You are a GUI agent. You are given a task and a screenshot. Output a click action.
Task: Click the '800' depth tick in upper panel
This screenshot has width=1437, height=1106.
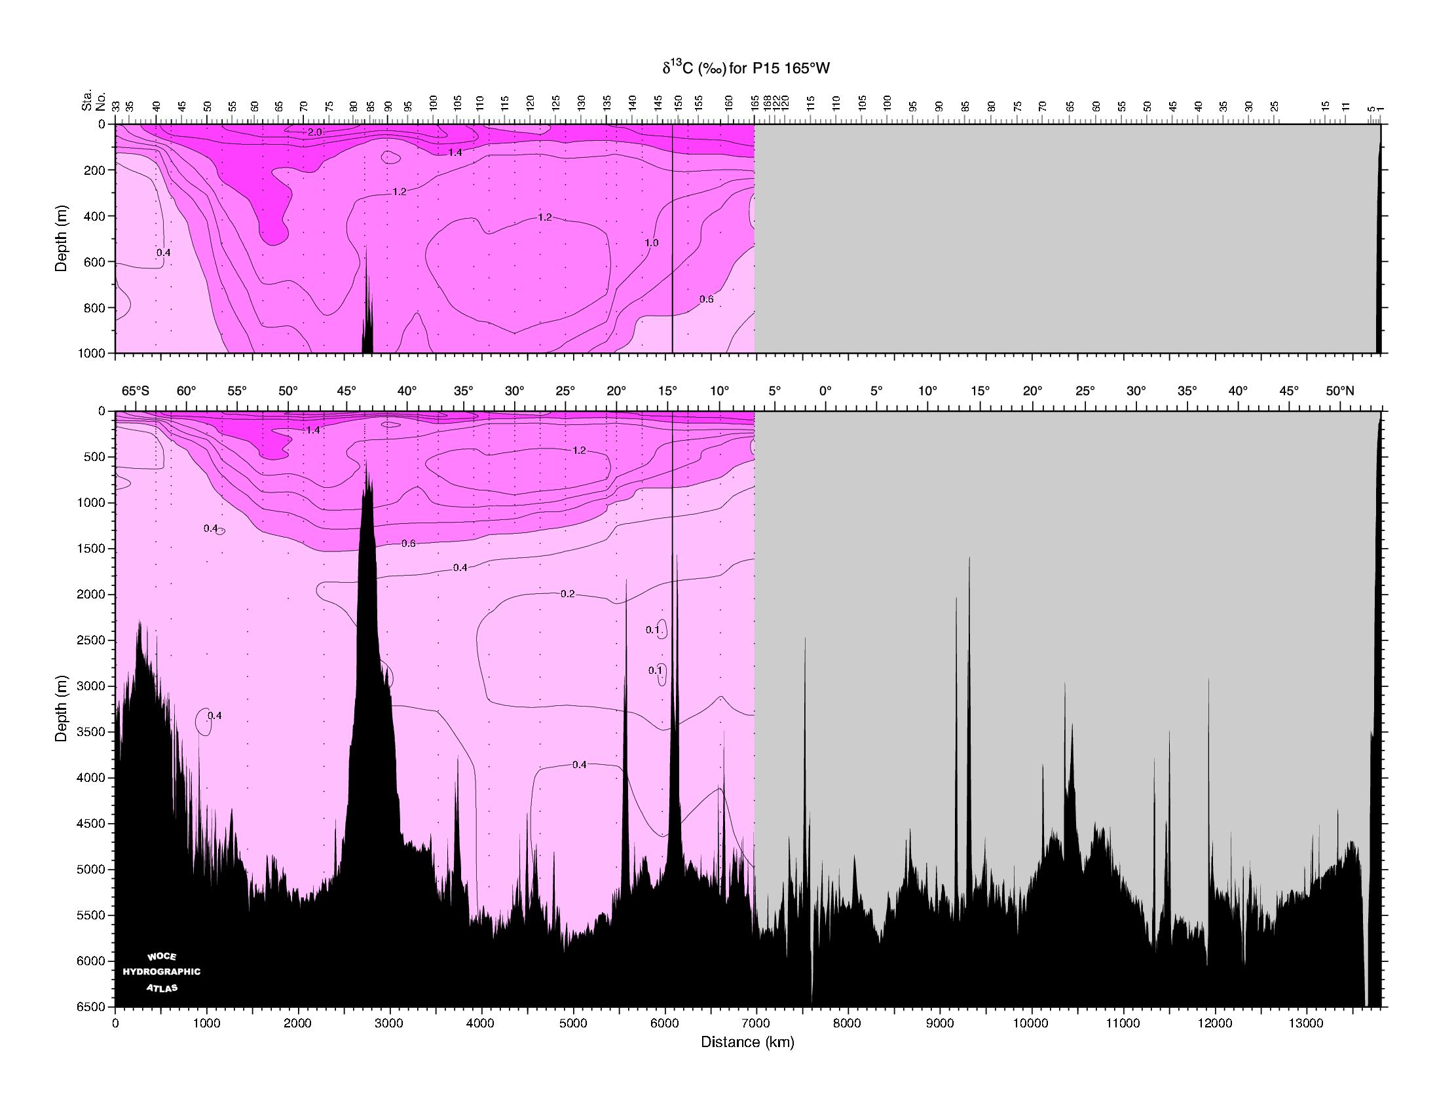96,308
